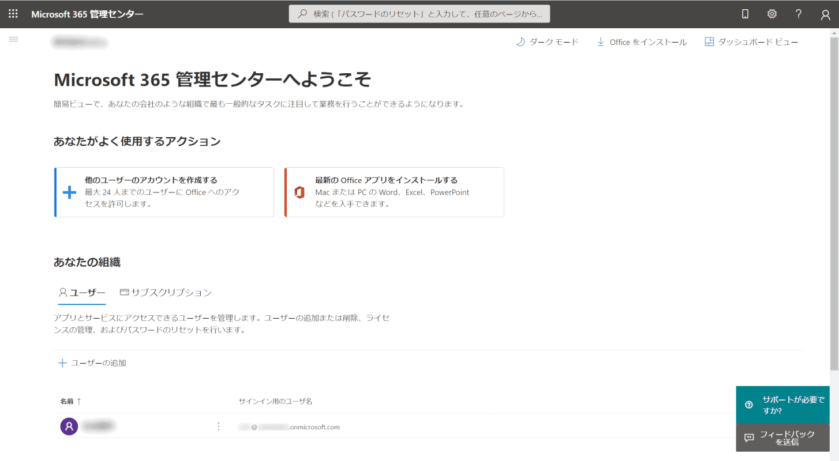This screenshot has height=461, width=839.
Task: Select the ユーザー tab
Action: coord(82,293)
